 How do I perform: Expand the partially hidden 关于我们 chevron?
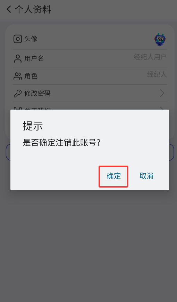162,108
